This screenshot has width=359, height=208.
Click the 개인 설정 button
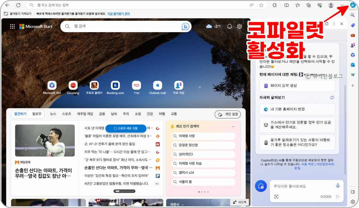coord(228,115)
